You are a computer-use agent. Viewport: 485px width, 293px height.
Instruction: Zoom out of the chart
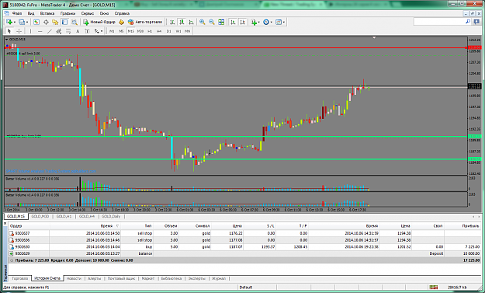[x=212, y=22]
